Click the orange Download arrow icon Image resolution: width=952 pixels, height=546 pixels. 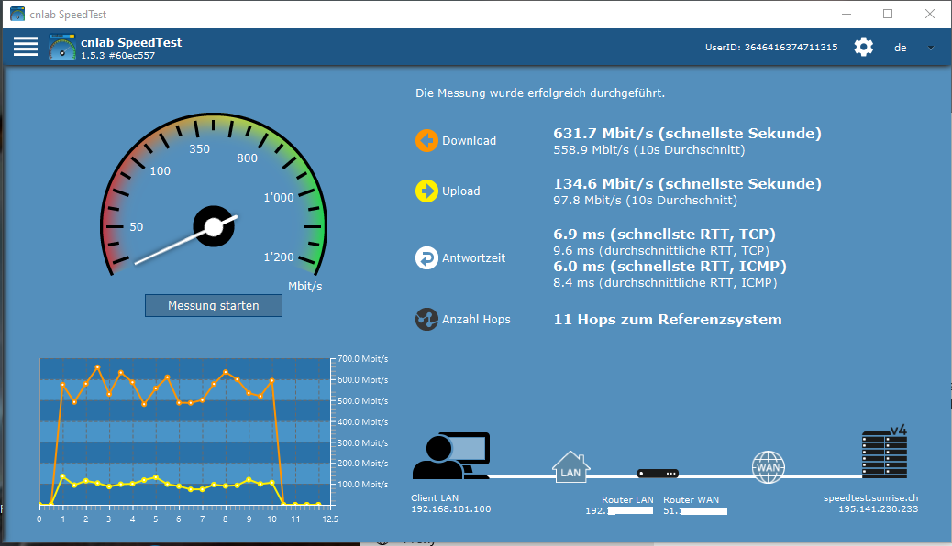point(426,140)
